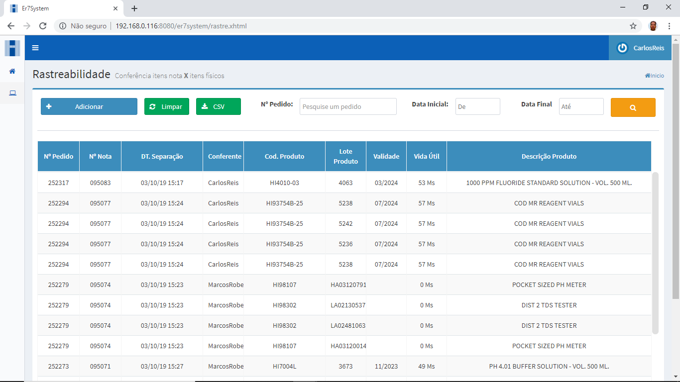The width and height of the screenshot is (680, 382).
Task: Go to home via sidebar house icon
Action: (12, 71)
